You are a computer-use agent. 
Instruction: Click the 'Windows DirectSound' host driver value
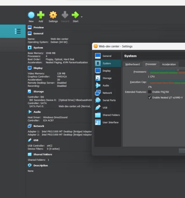click(55, 117)
